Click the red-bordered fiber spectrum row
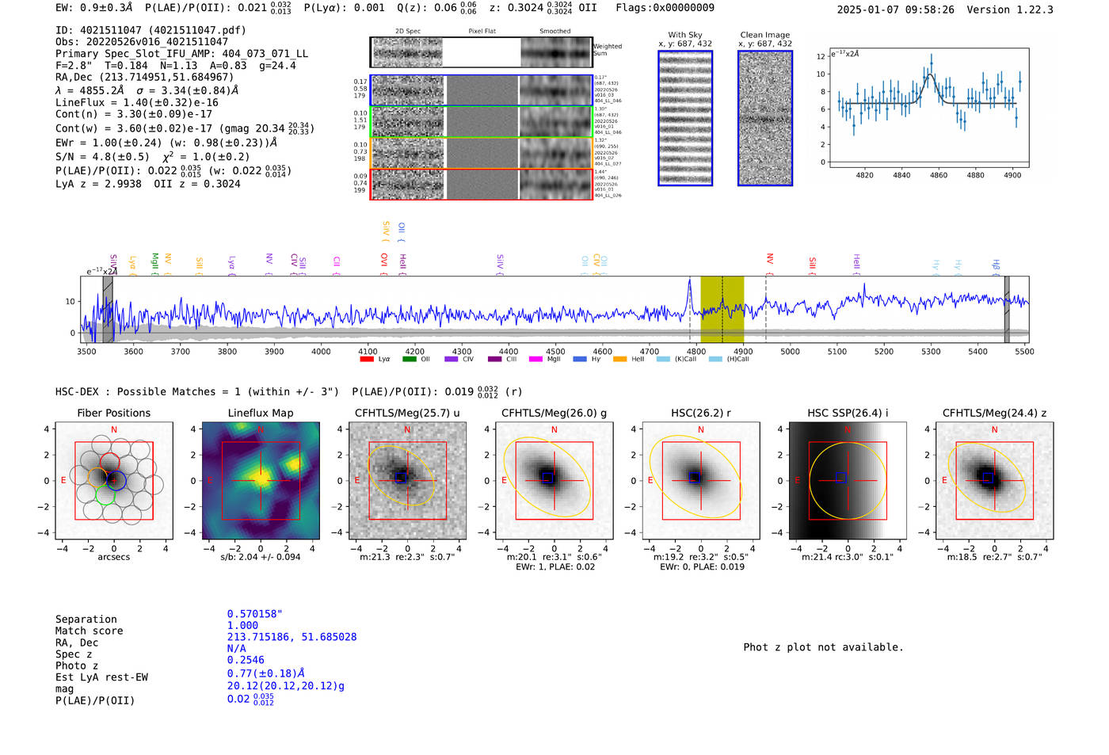The width and height of the screenshot is (1109, 755). [x=482, y=184]
